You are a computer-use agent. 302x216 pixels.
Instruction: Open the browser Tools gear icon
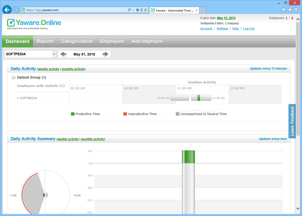(296, 10)
